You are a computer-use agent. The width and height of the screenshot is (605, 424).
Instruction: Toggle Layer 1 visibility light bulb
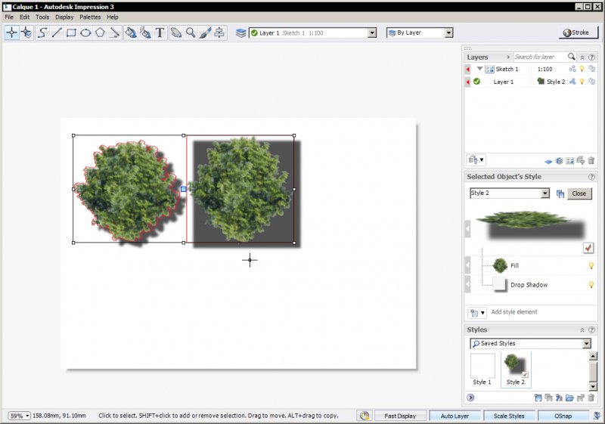pyautogui.click(x=582, y=82)
